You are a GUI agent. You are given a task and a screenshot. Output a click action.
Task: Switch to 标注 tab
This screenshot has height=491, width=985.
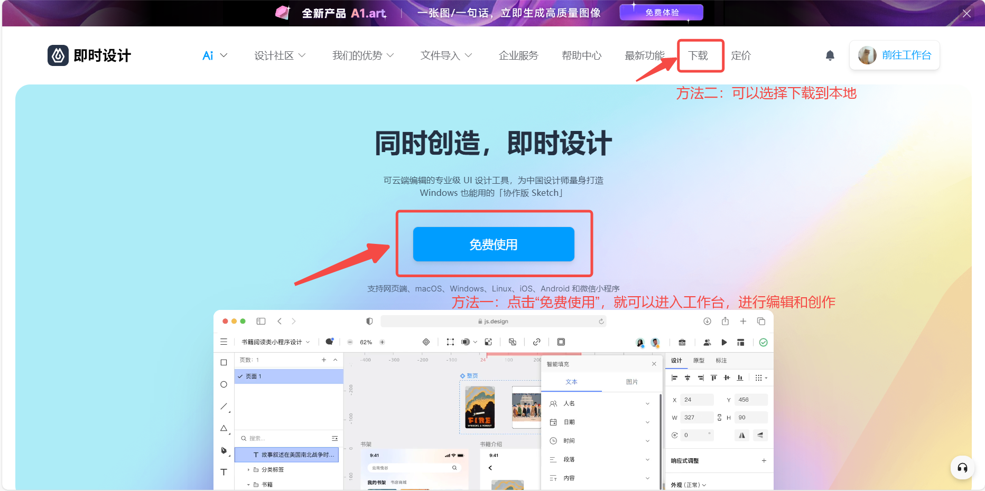(721, 361)
